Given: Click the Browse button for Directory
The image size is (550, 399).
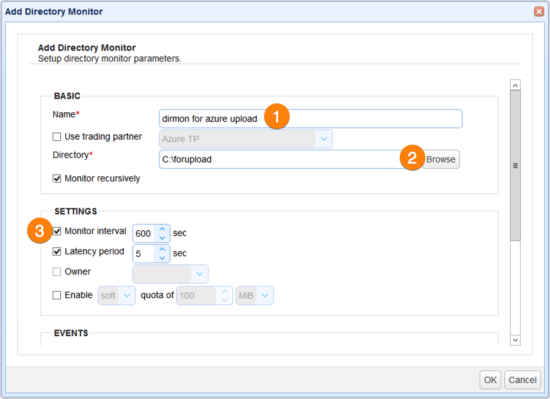Looking at the screenshot, I should coord(440,159).
